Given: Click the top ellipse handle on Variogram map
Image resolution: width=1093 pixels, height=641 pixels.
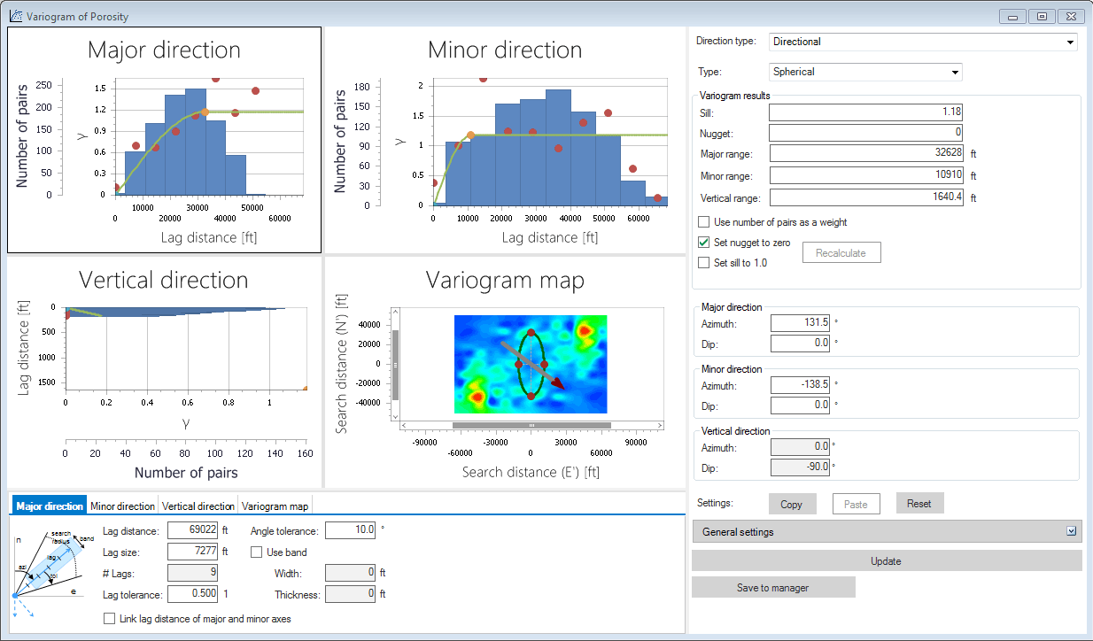Looking at the screenshot, I should click(531, 333).
